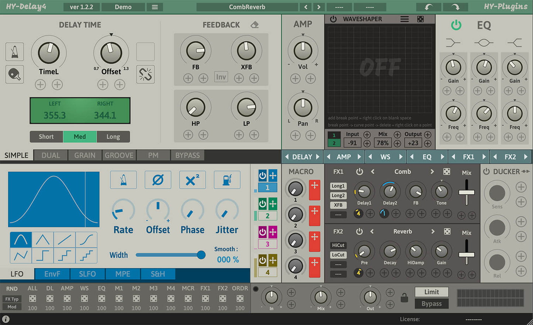Toggle the EQ power button

(456, 25)
